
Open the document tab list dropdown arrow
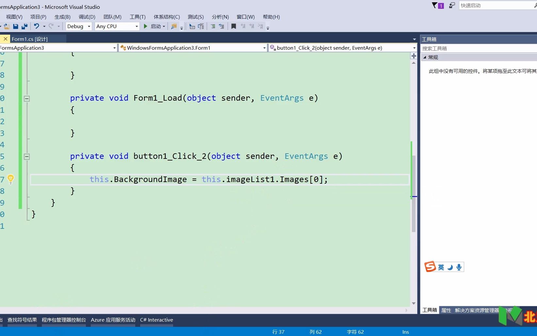point(414,39)
